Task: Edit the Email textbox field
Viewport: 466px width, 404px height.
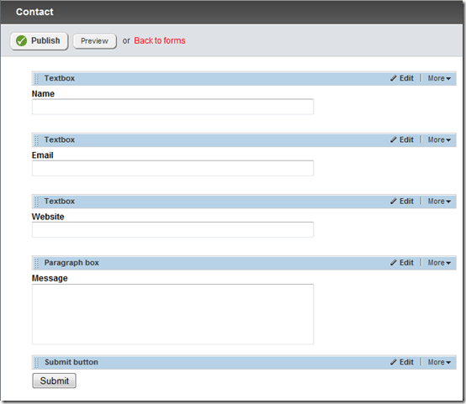Action: (x=402, y=139)
